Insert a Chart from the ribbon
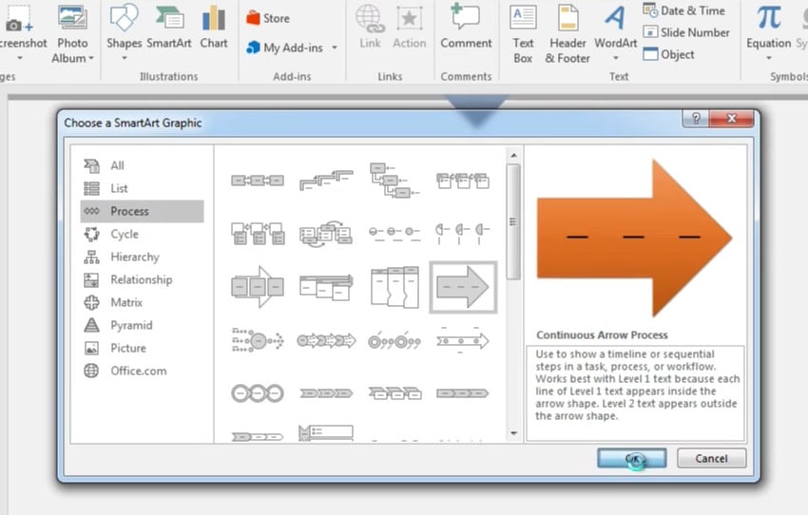This screenshot has width=808, height=515. [x=214, y=27]
